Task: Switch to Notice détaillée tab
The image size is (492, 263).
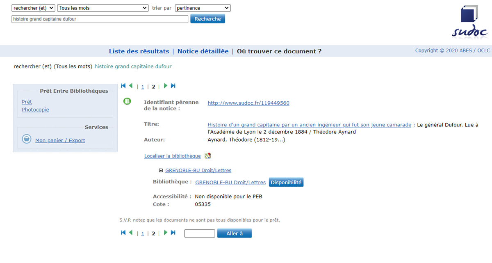Action: 203,51
